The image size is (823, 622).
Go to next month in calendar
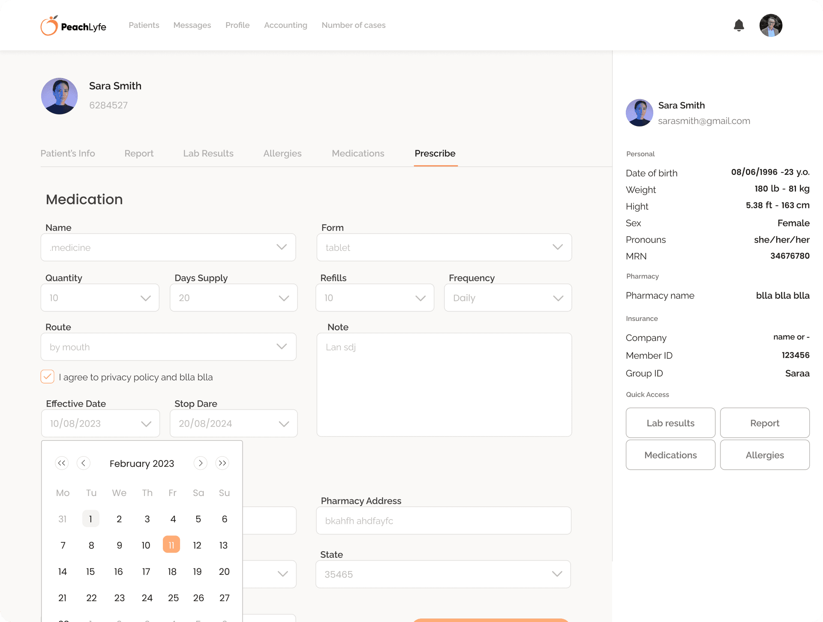tap(200, 463)
